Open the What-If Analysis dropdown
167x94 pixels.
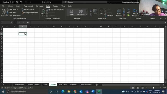[135, 13]
